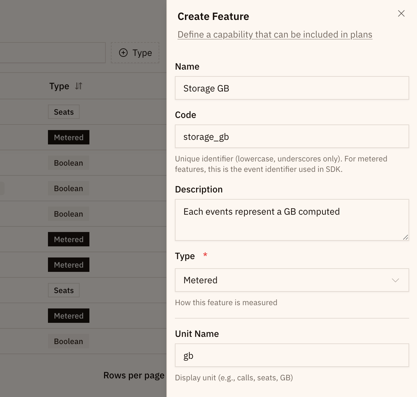Click the Type column header label

click(x=59, y=86)
